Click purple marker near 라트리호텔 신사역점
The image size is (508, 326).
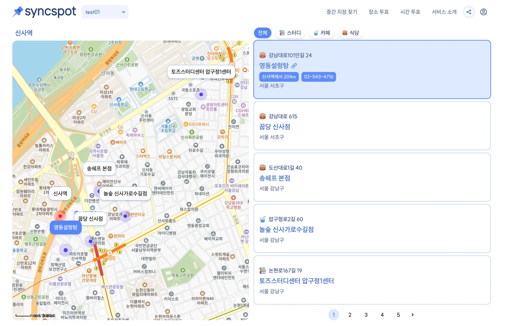click(65, 250)
